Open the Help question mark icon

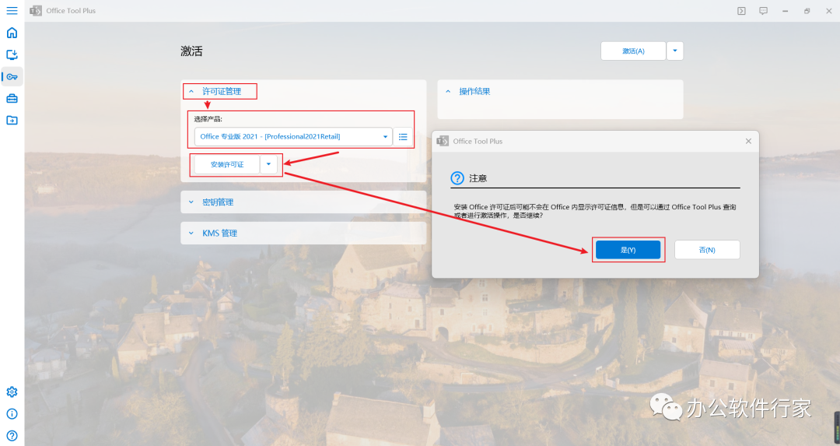(12, 435)
